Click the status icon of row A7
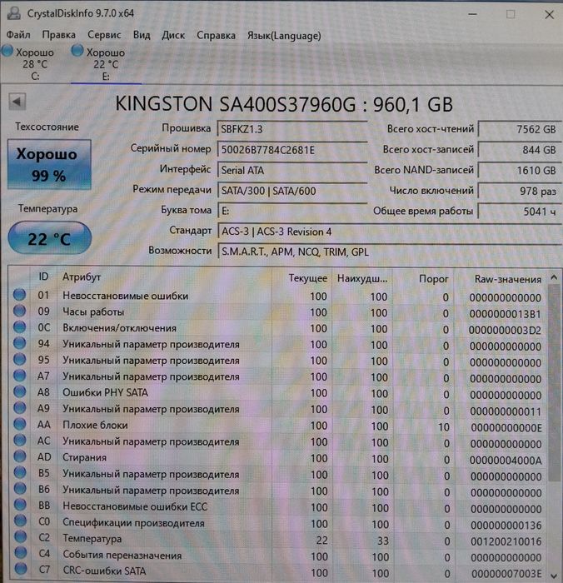Image resolution: width=563 pixels, height=583 pixels. 20,375
